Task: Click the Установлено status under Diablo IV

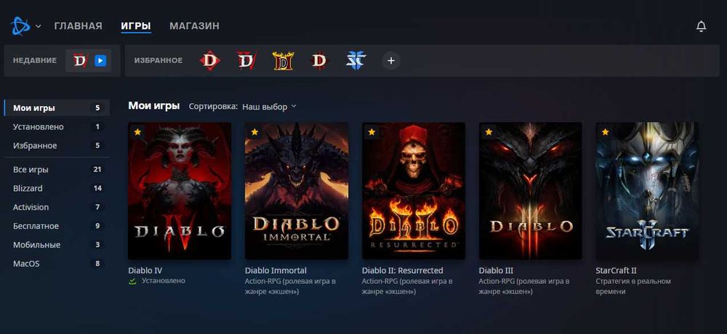Action: click(163, 281)
